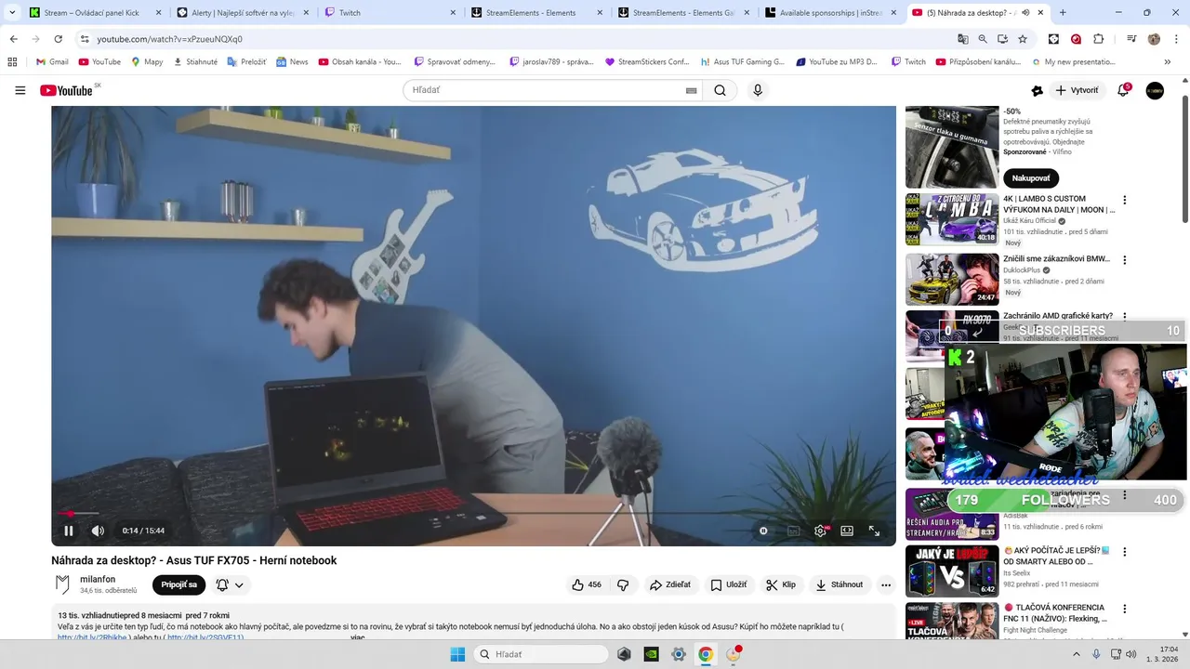This screenshot has height=669, width=1190.
Task: Switch to StreamElements - Elements tab
Action: click(537, 13)
